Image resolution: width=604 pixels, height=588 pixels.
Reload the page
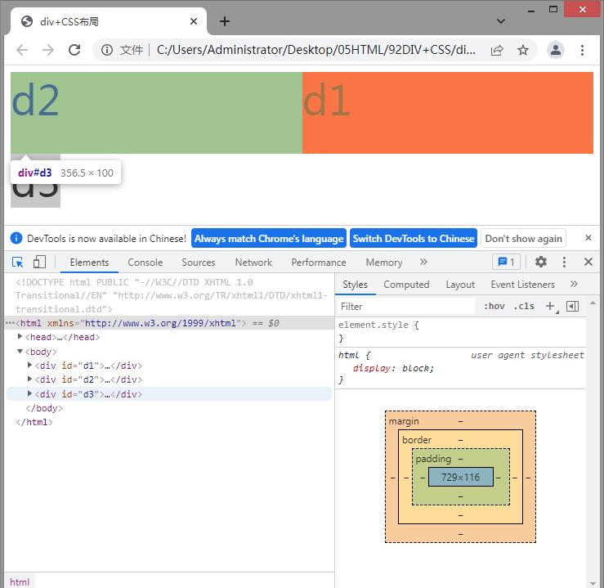tap(74, 50)
